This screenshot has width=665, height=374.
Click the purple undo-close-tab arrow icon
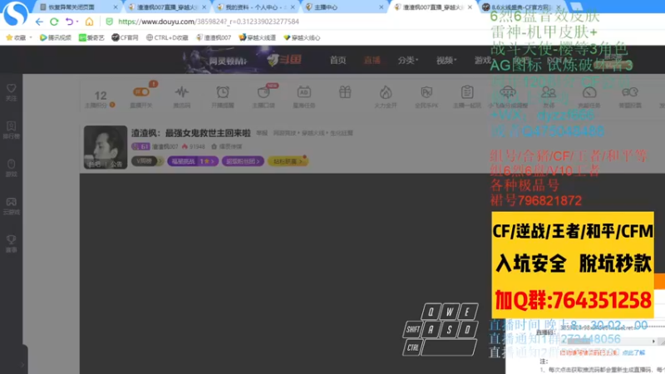(69, 22)
